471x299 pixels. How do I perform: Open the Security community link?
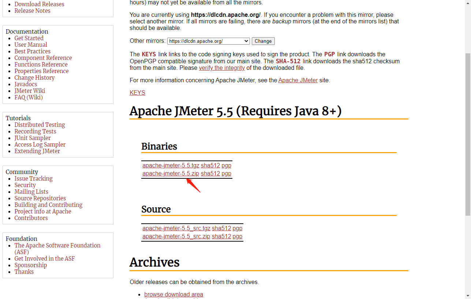coord(25,185)
